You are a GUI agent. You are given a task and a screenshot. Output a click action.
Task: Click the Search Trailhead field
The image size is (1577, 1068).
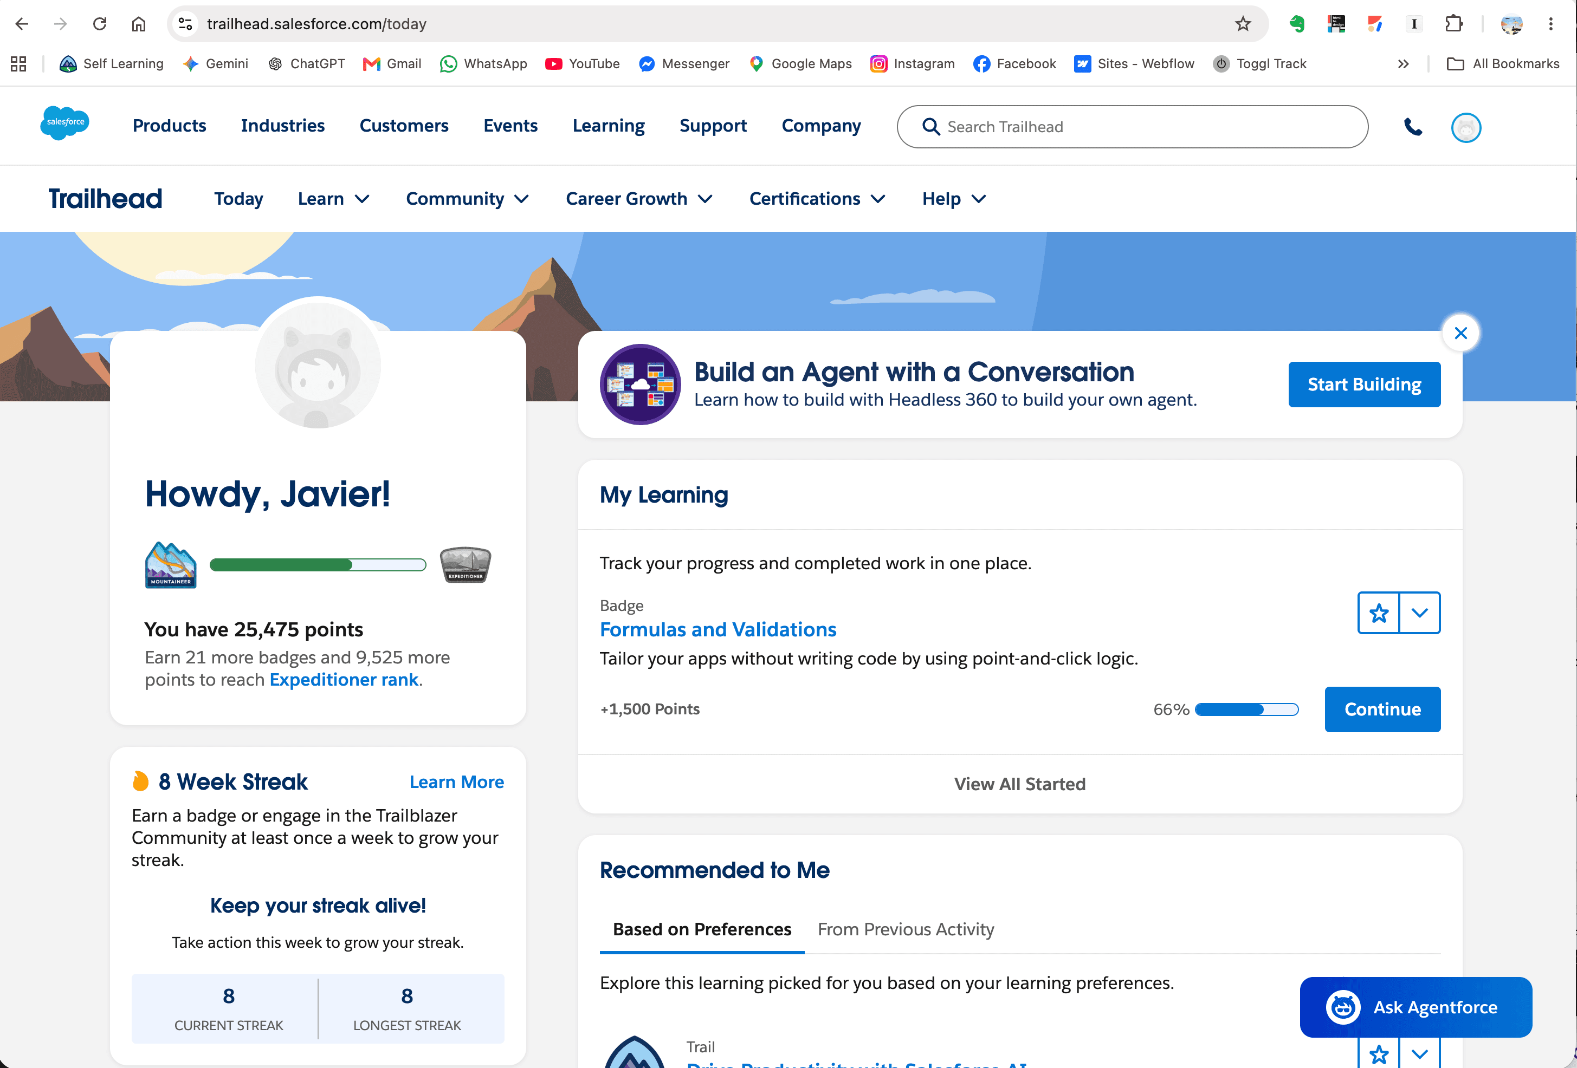point(1132,127)
